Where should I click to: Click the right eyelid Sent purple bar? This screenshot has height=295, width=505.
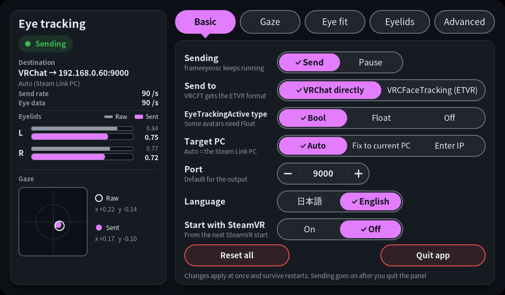click(82, 157)
